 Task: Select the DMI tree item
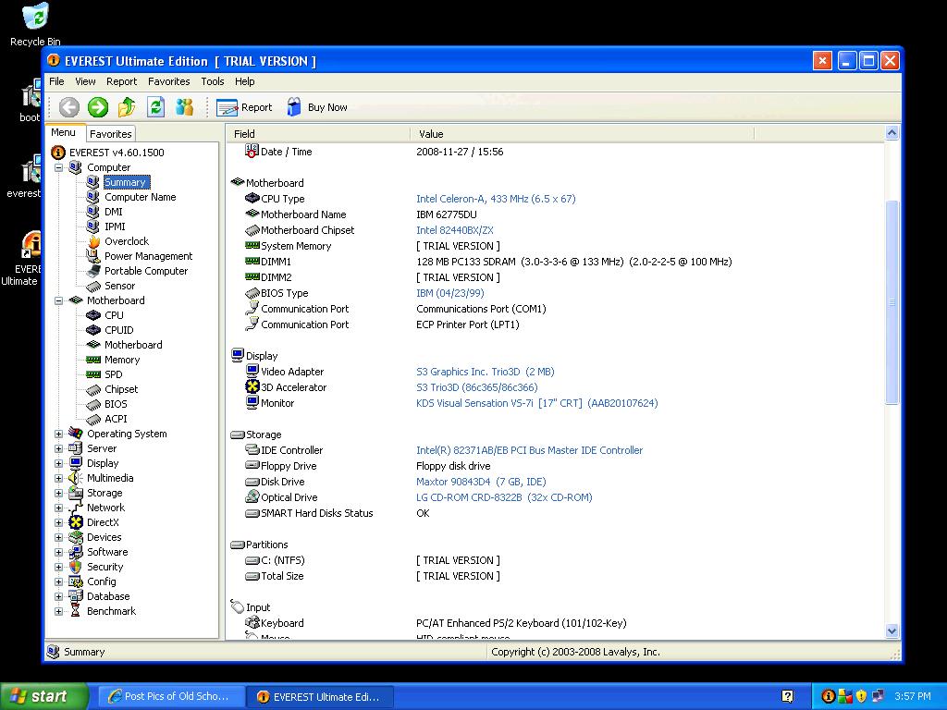coord(114,212)
